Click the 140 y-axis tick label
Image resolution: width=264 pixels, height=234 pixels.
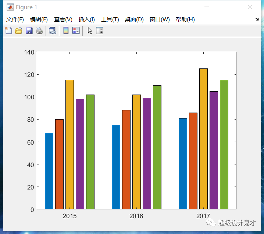pyautogui.click(x=29, y=52)
